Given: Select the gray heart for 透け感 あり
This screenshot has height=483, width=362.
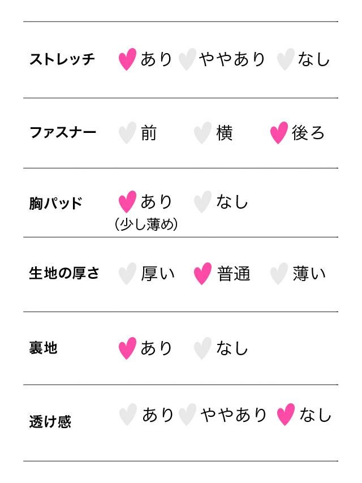Looking at the screenshot, I should pyautogui.click(x=128, y=415).
